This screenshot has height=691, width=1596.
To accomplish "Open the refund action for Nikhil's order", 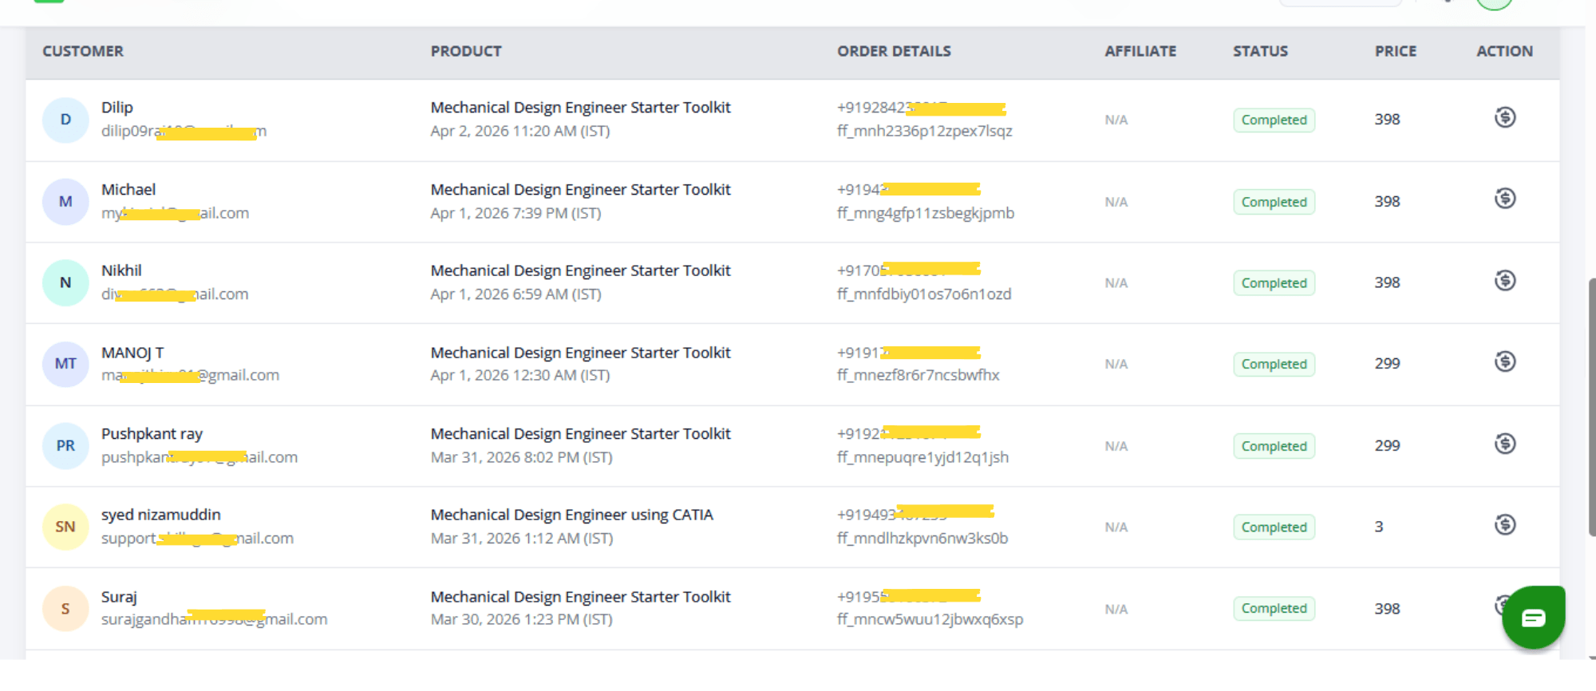I will tap(1505, 281).
